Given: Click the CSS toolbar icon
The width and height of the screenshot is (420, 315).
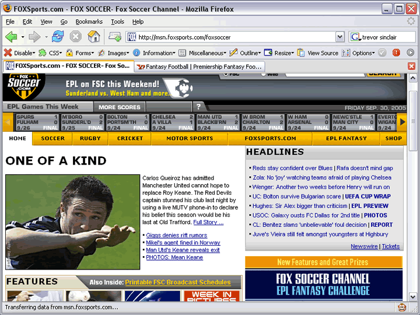Looking at the screenshot, I should (x=43, y=52).
